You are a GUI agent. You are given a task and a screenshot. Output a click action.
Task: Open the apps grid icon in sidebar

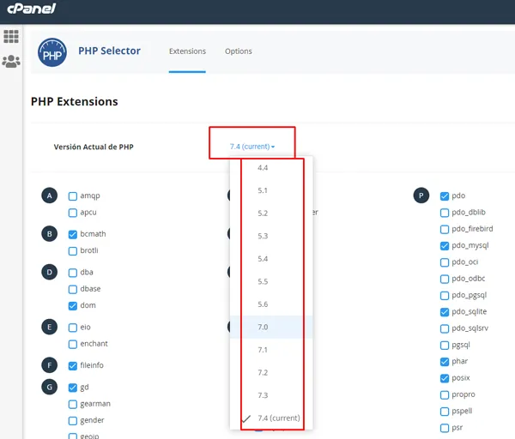pyautogui.click(x=11, y=36)
